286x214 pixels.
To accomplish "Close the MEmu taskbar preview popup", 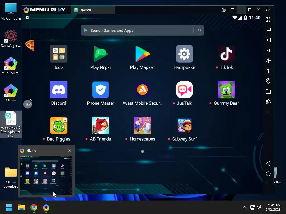I will pyautogui.click(x=69, y=150).
